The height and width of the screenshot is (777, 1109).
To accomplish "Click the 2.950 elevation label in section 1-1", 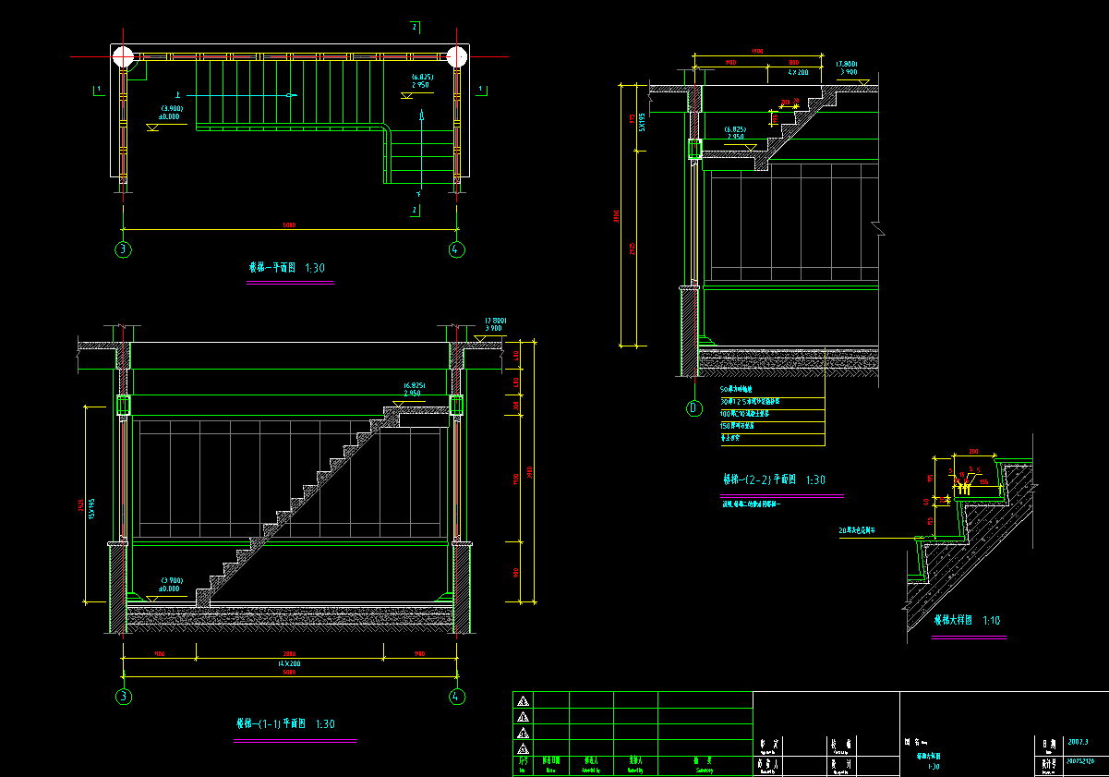I will (412, 393).
